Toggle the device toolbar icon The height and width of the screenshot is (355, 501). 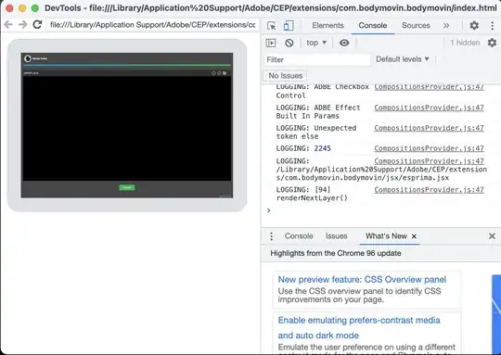[289, 26]
